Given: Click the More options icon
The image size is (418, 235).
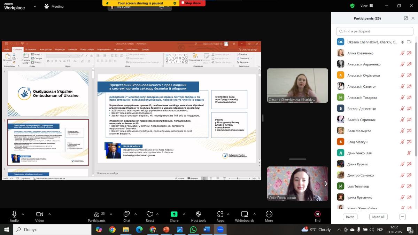Looking at the screenshot, I should click(269, 214).
